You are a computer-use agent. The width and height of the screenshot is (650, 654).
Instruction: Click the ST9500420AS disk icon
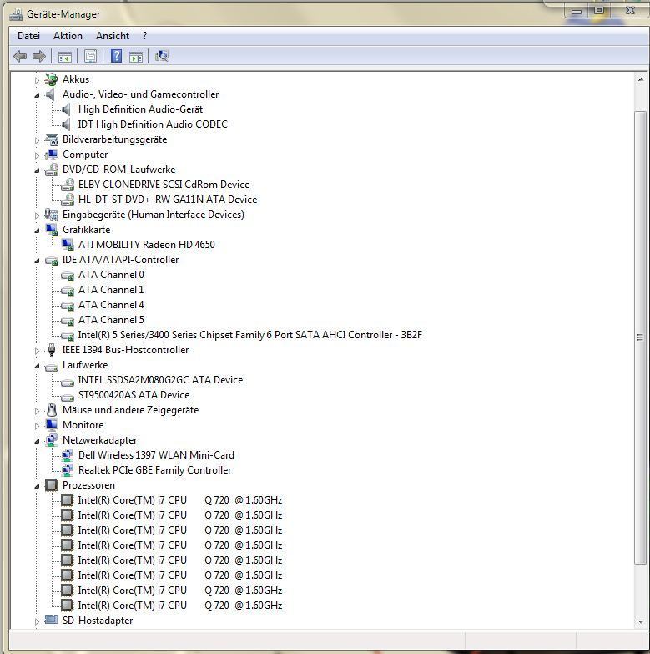pyautogui.click(x=68, y=396)
